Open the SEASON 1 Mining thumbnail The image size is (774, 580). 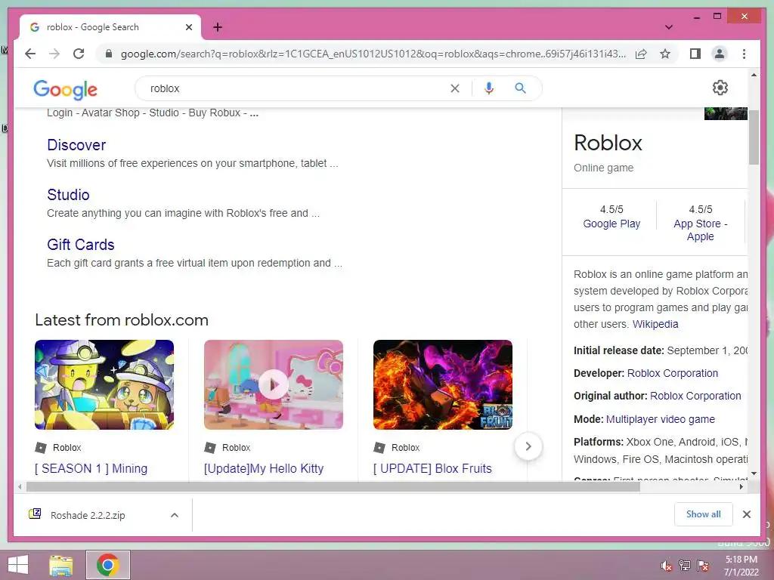(x=104, y=384)
